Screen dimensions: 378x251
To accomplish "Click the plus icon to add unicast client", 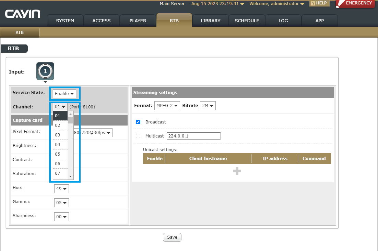I will (237, 171).
